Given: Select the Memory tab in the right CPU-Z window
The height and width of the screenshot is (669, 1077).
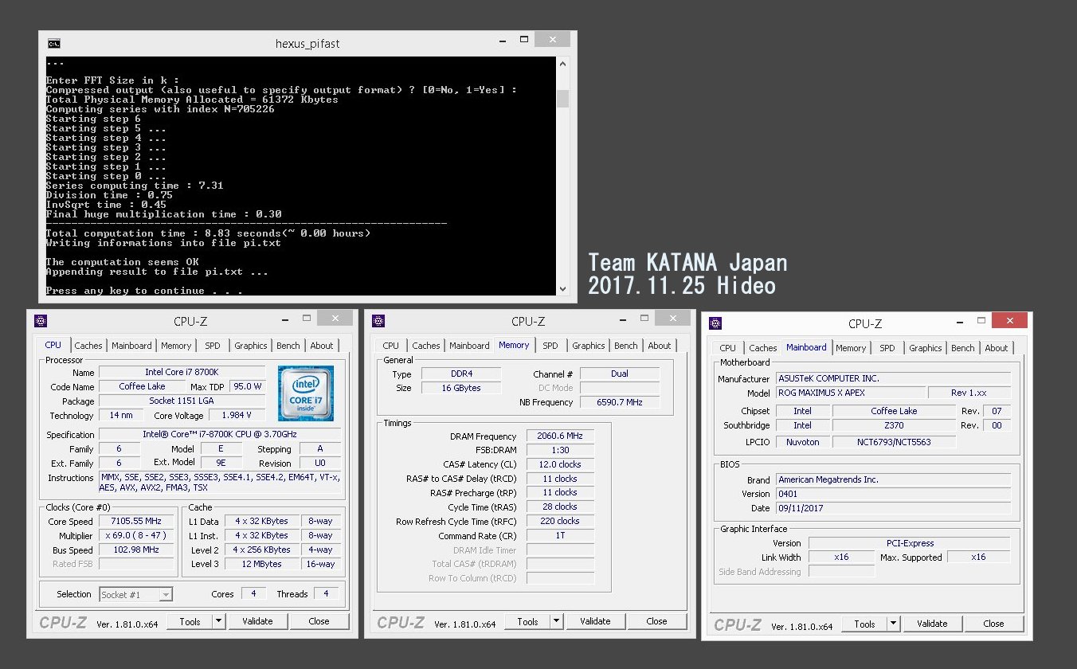Looking at the screenshot, I should (x=851, y=348).
